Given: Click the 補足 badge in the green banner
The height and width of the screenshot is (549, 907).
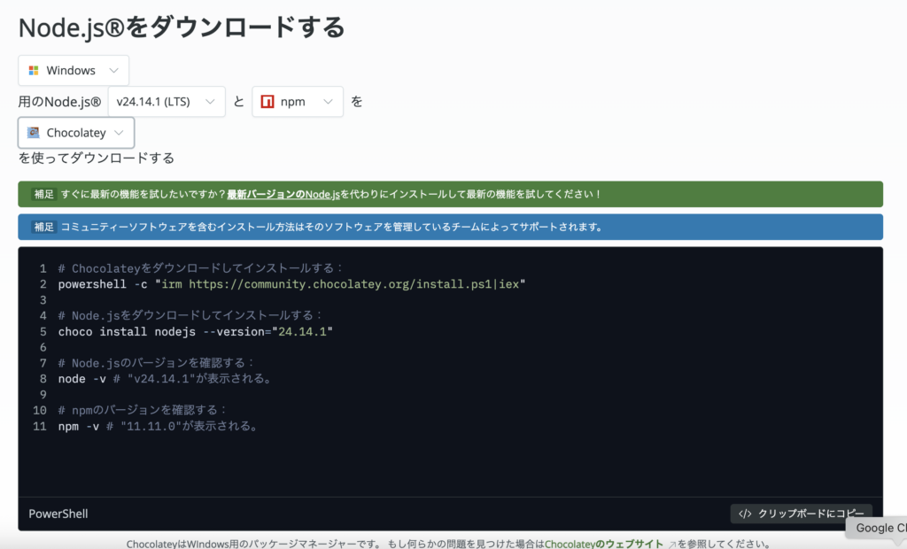Looking at the screenshot, I should 43,194.
